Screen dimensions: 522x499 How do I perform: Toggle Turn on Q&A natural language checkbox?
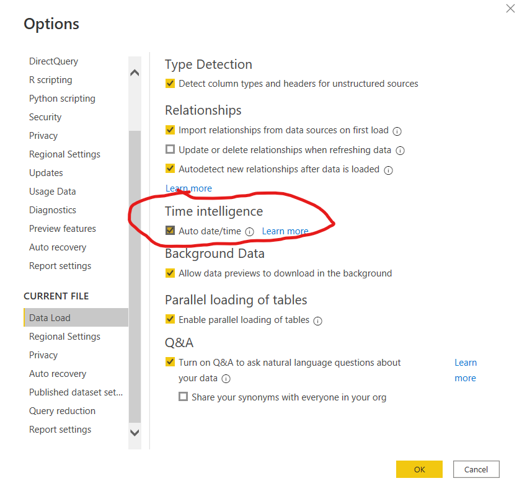[170, 362]
